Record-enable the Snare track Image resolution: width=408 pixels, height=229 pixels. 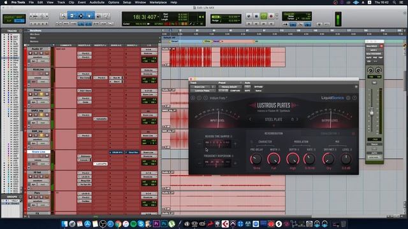pyautogui.click(x=31, y=94)
